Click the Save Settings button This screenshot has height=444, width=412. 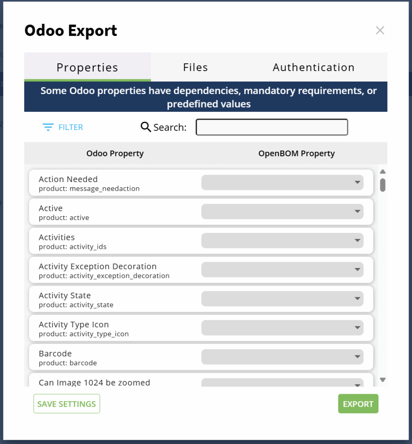(x=67, y=404)
